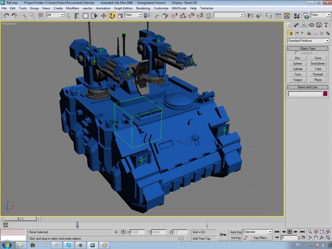Viewport: 332px width, 249px height.
Task: Activate the Select and Rotate tool
Action: (x=112, y=16)
